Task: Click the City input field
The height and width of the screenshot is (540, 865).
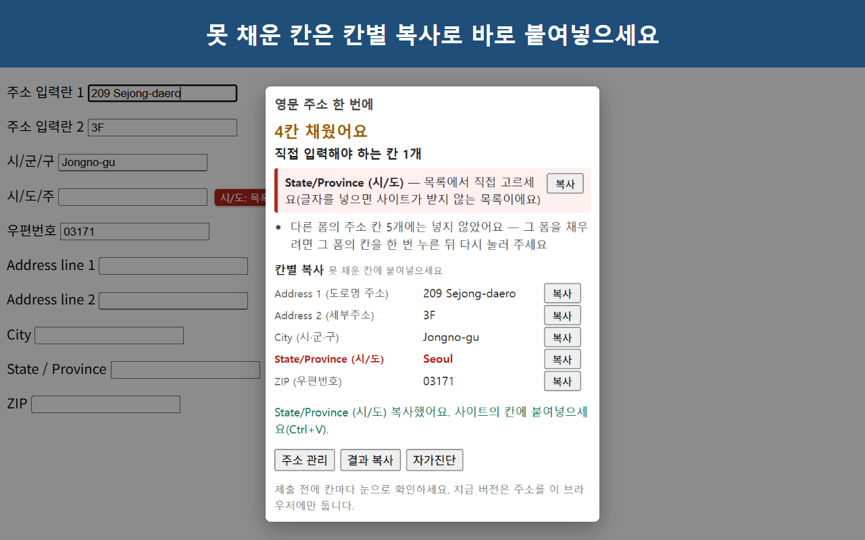Action: tap(109, 335)
